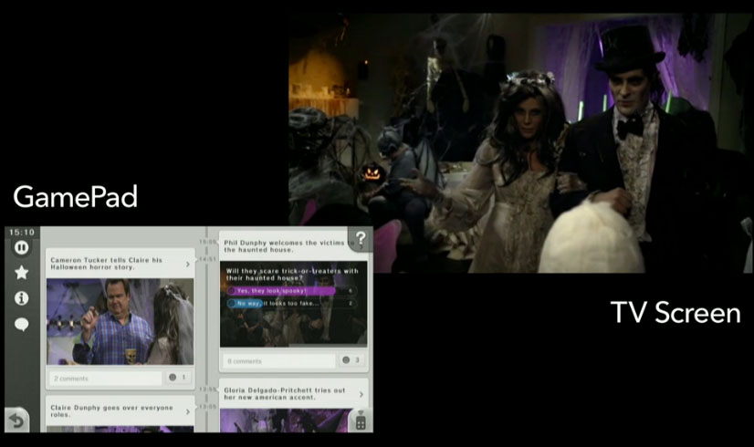Open the speech bubble comments icon
The image size is (754, 447).
pyautogui.click(x=21, y=325)
